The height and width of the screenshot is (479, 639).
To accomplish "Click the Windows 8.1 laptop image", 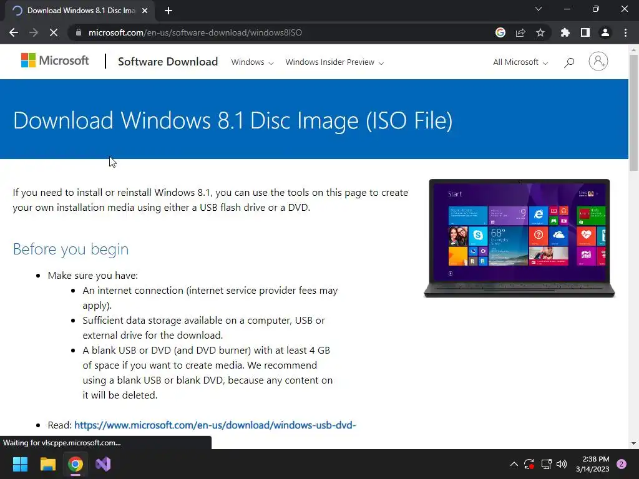I will pyautogui.click(x=519, y=238).
